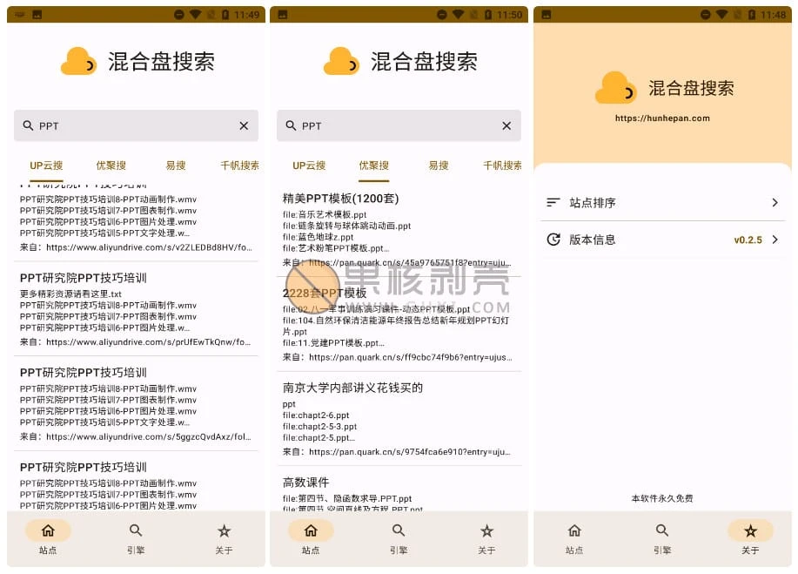This screenshot has height=574, width=798.
Task: Tap the 站点 home icon in right screen
Action: coord(574,530)
